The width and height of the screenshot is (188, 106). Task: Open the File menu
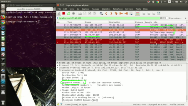(59, 9)
